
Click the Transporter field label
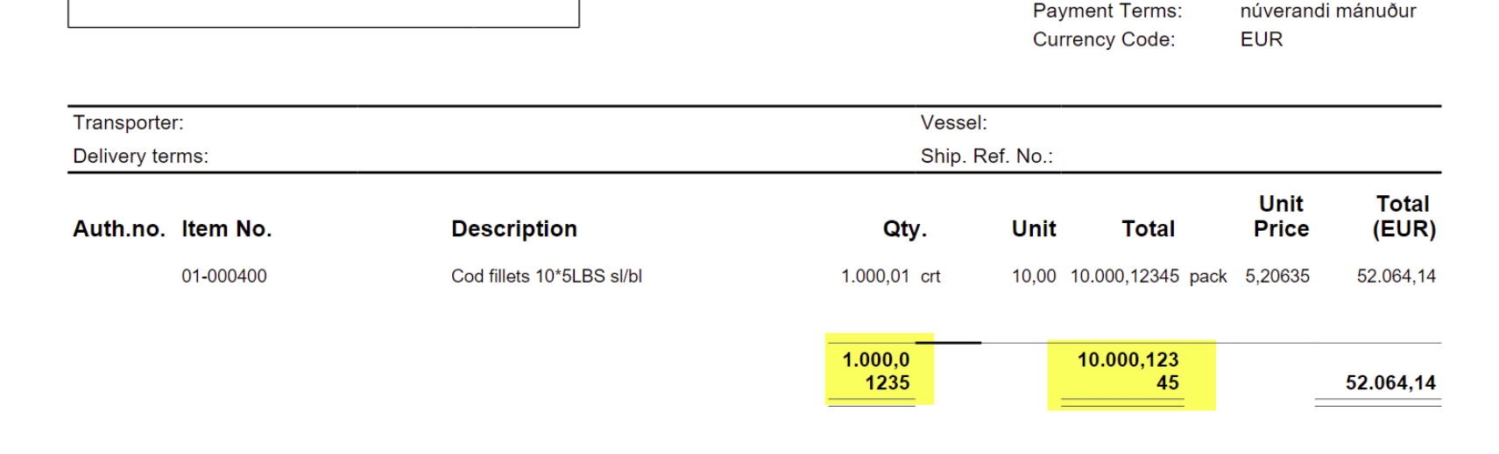click(x=128, y=122)
